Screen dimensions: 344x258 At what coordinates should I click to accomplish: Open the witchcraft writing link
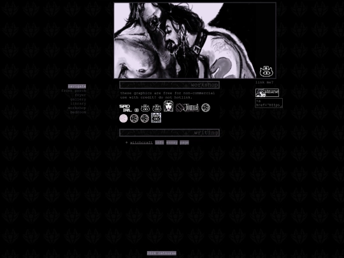point(141,143)
